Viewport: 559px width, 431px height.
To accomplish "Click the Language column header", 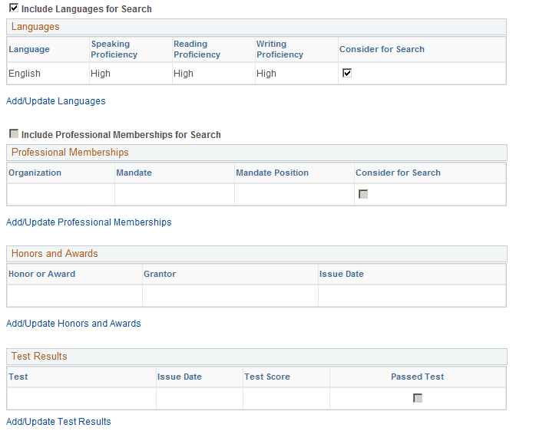I will pyautogui.click(x=29, y=49).
